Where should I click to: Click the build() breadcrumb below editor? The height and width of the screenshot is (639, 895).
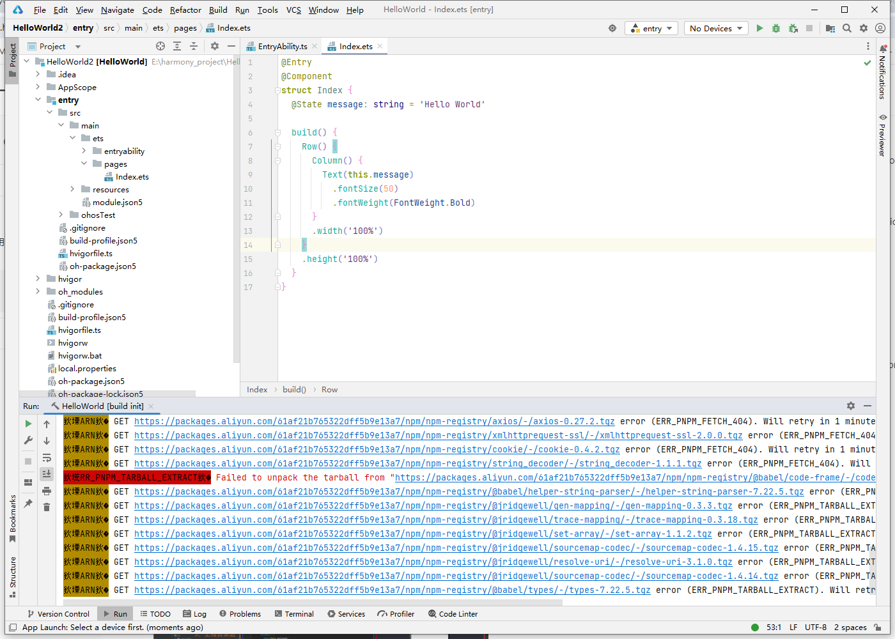pos(294,389)
